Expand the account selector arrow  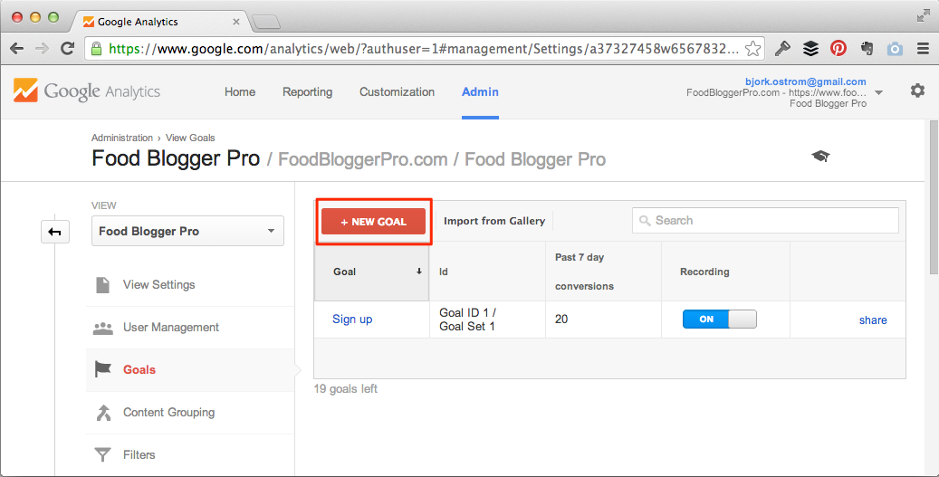tap(878, 92)
